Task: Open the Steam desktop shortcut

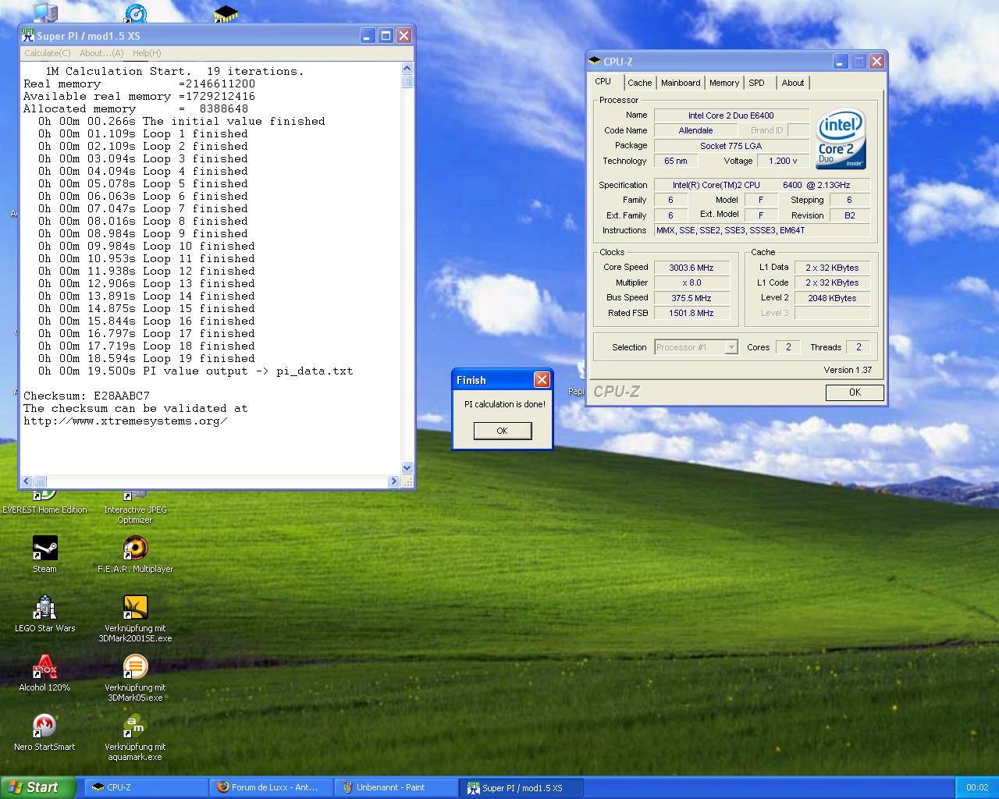Action: [x=44, y=548]
